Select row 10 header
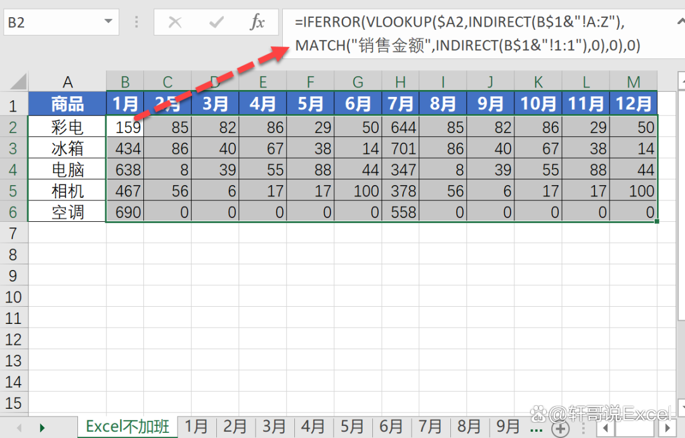This screenshot has width=685, height=438. click(x=13, y=297)
